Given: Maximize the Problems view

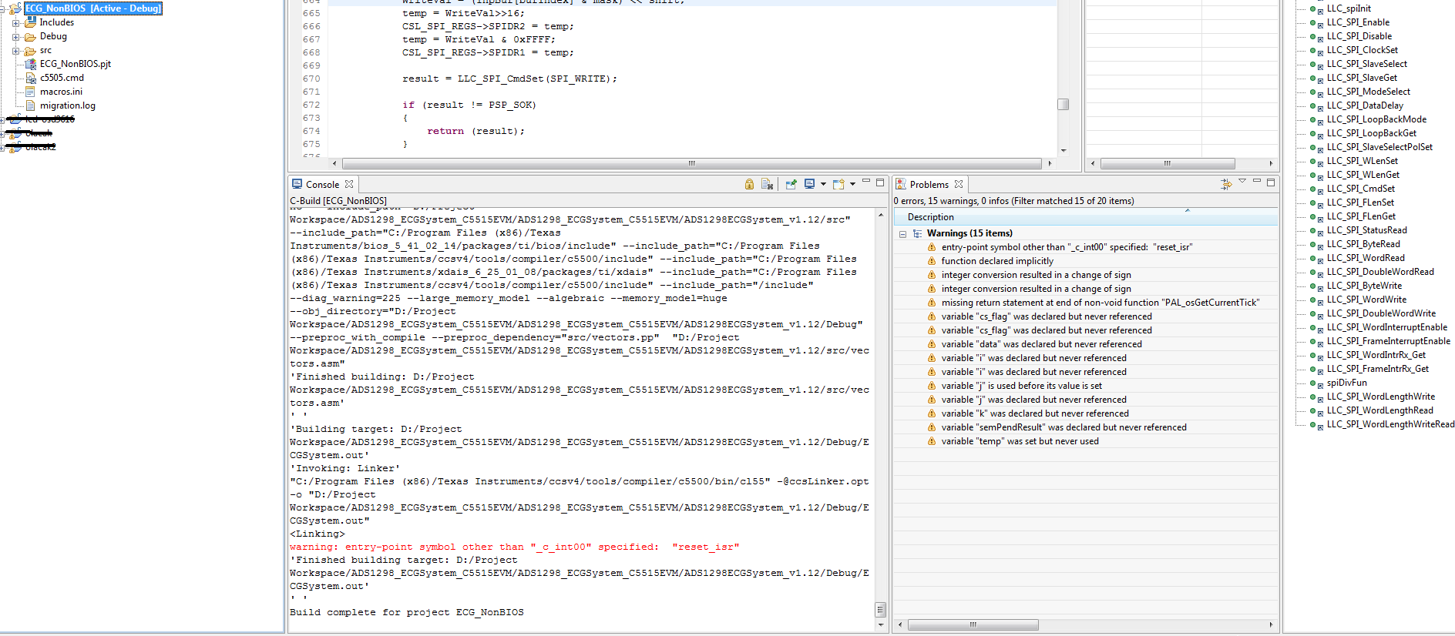Looking at the screenshot, I should pyautogui.click(x=1271, y=182).
